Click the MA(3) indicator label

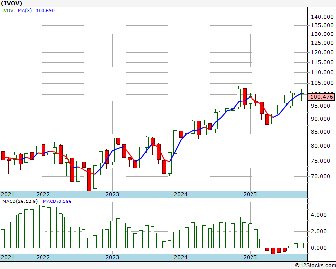[x=25, y=11]
